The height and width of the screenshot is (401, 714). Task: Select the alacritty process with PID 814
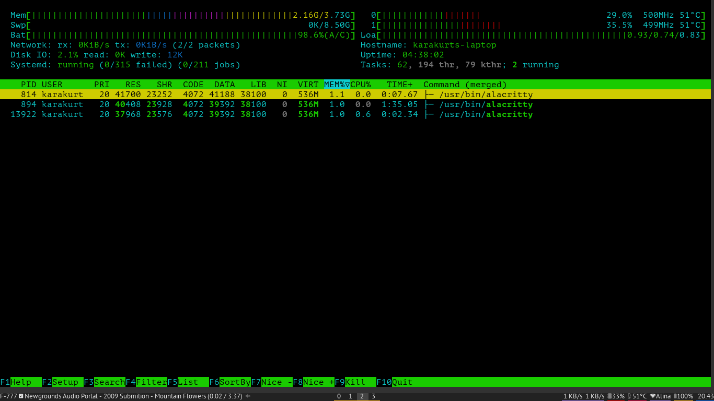(355, 95)
